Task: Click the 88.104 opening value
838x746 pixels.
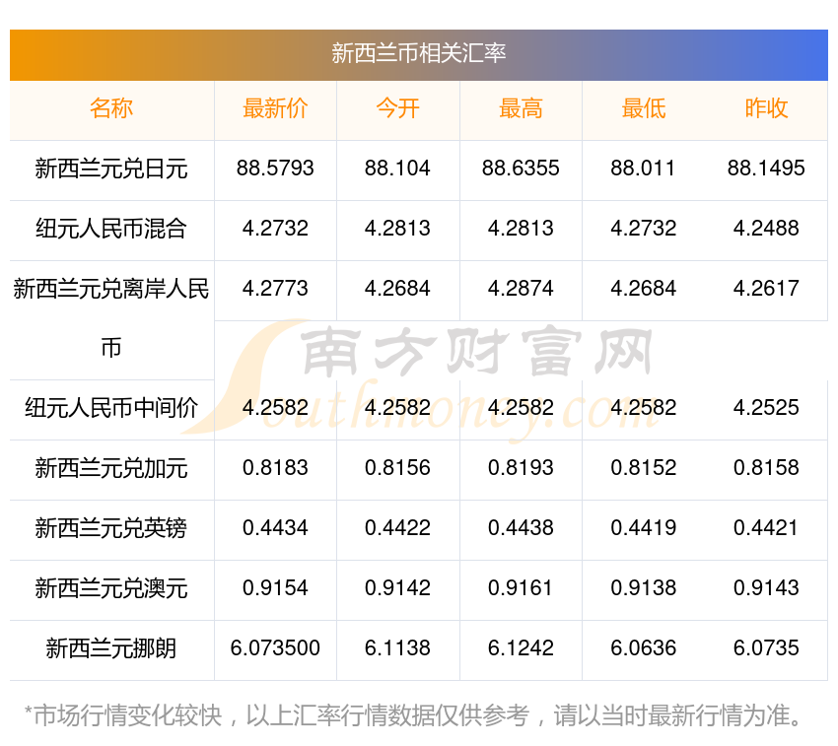Action: (x=397, y=169)
